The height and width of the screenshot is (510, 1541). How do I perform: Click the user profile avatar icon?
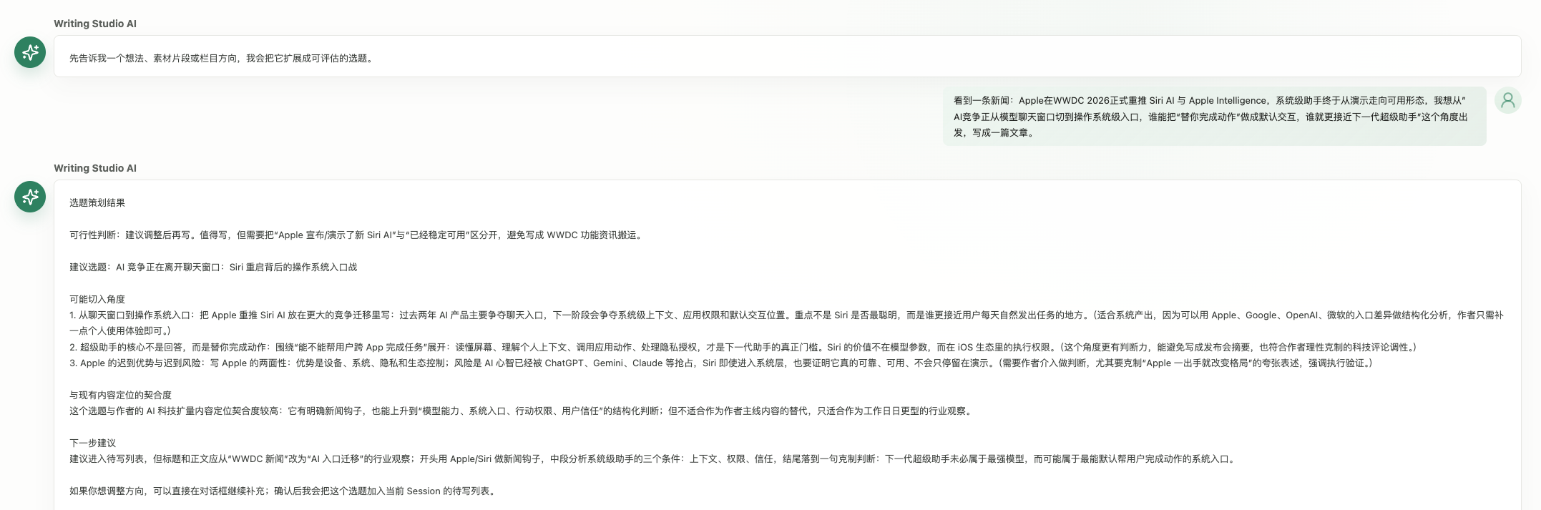click(x=1507, y=100)
